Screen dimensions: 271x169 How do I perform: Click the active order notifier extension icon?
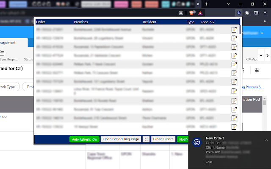click(x=238, y=13)
